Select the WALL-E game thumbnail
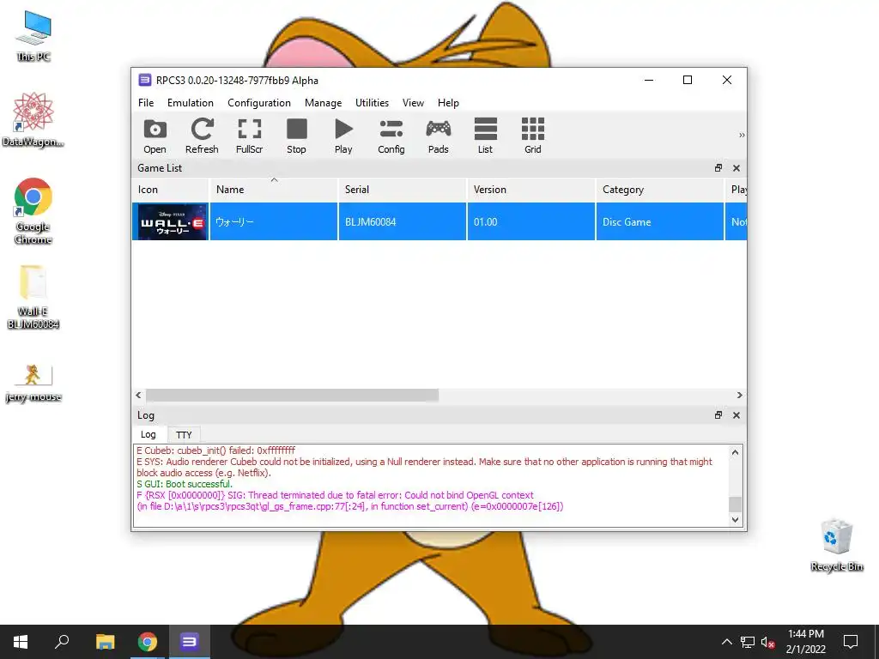 click(173, 222)
